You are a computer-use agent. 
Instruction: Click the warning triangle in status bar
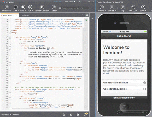(x=71, y=115)
